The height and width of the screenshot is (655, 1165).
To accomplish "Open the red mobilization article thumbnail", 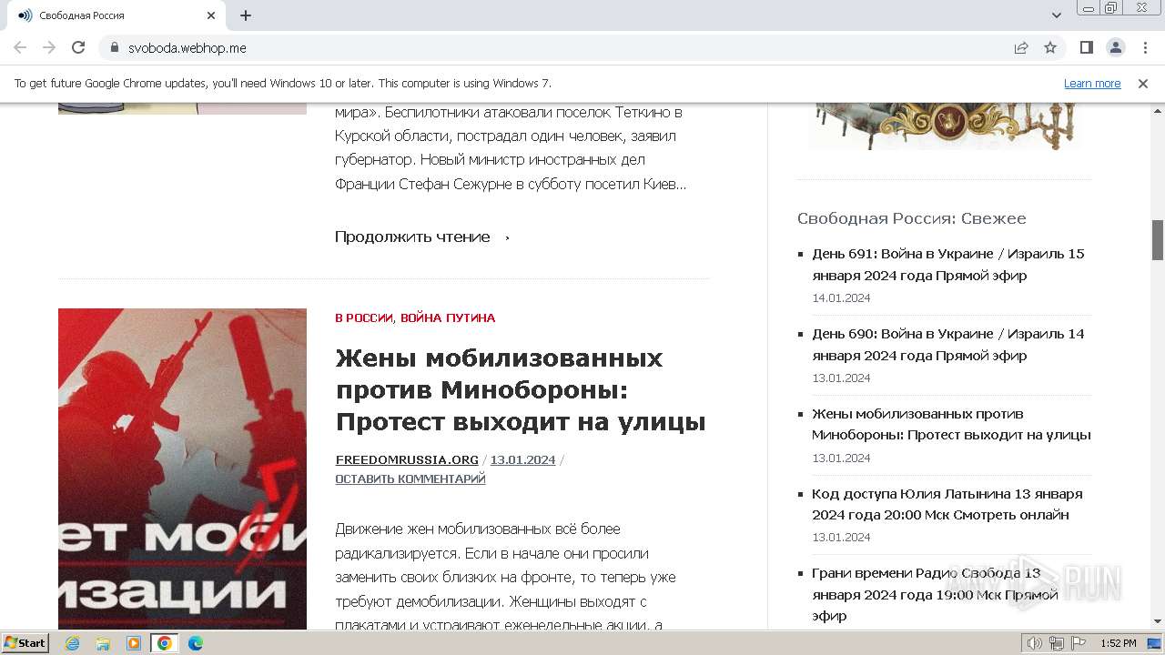I will click(x=182, y=469).
